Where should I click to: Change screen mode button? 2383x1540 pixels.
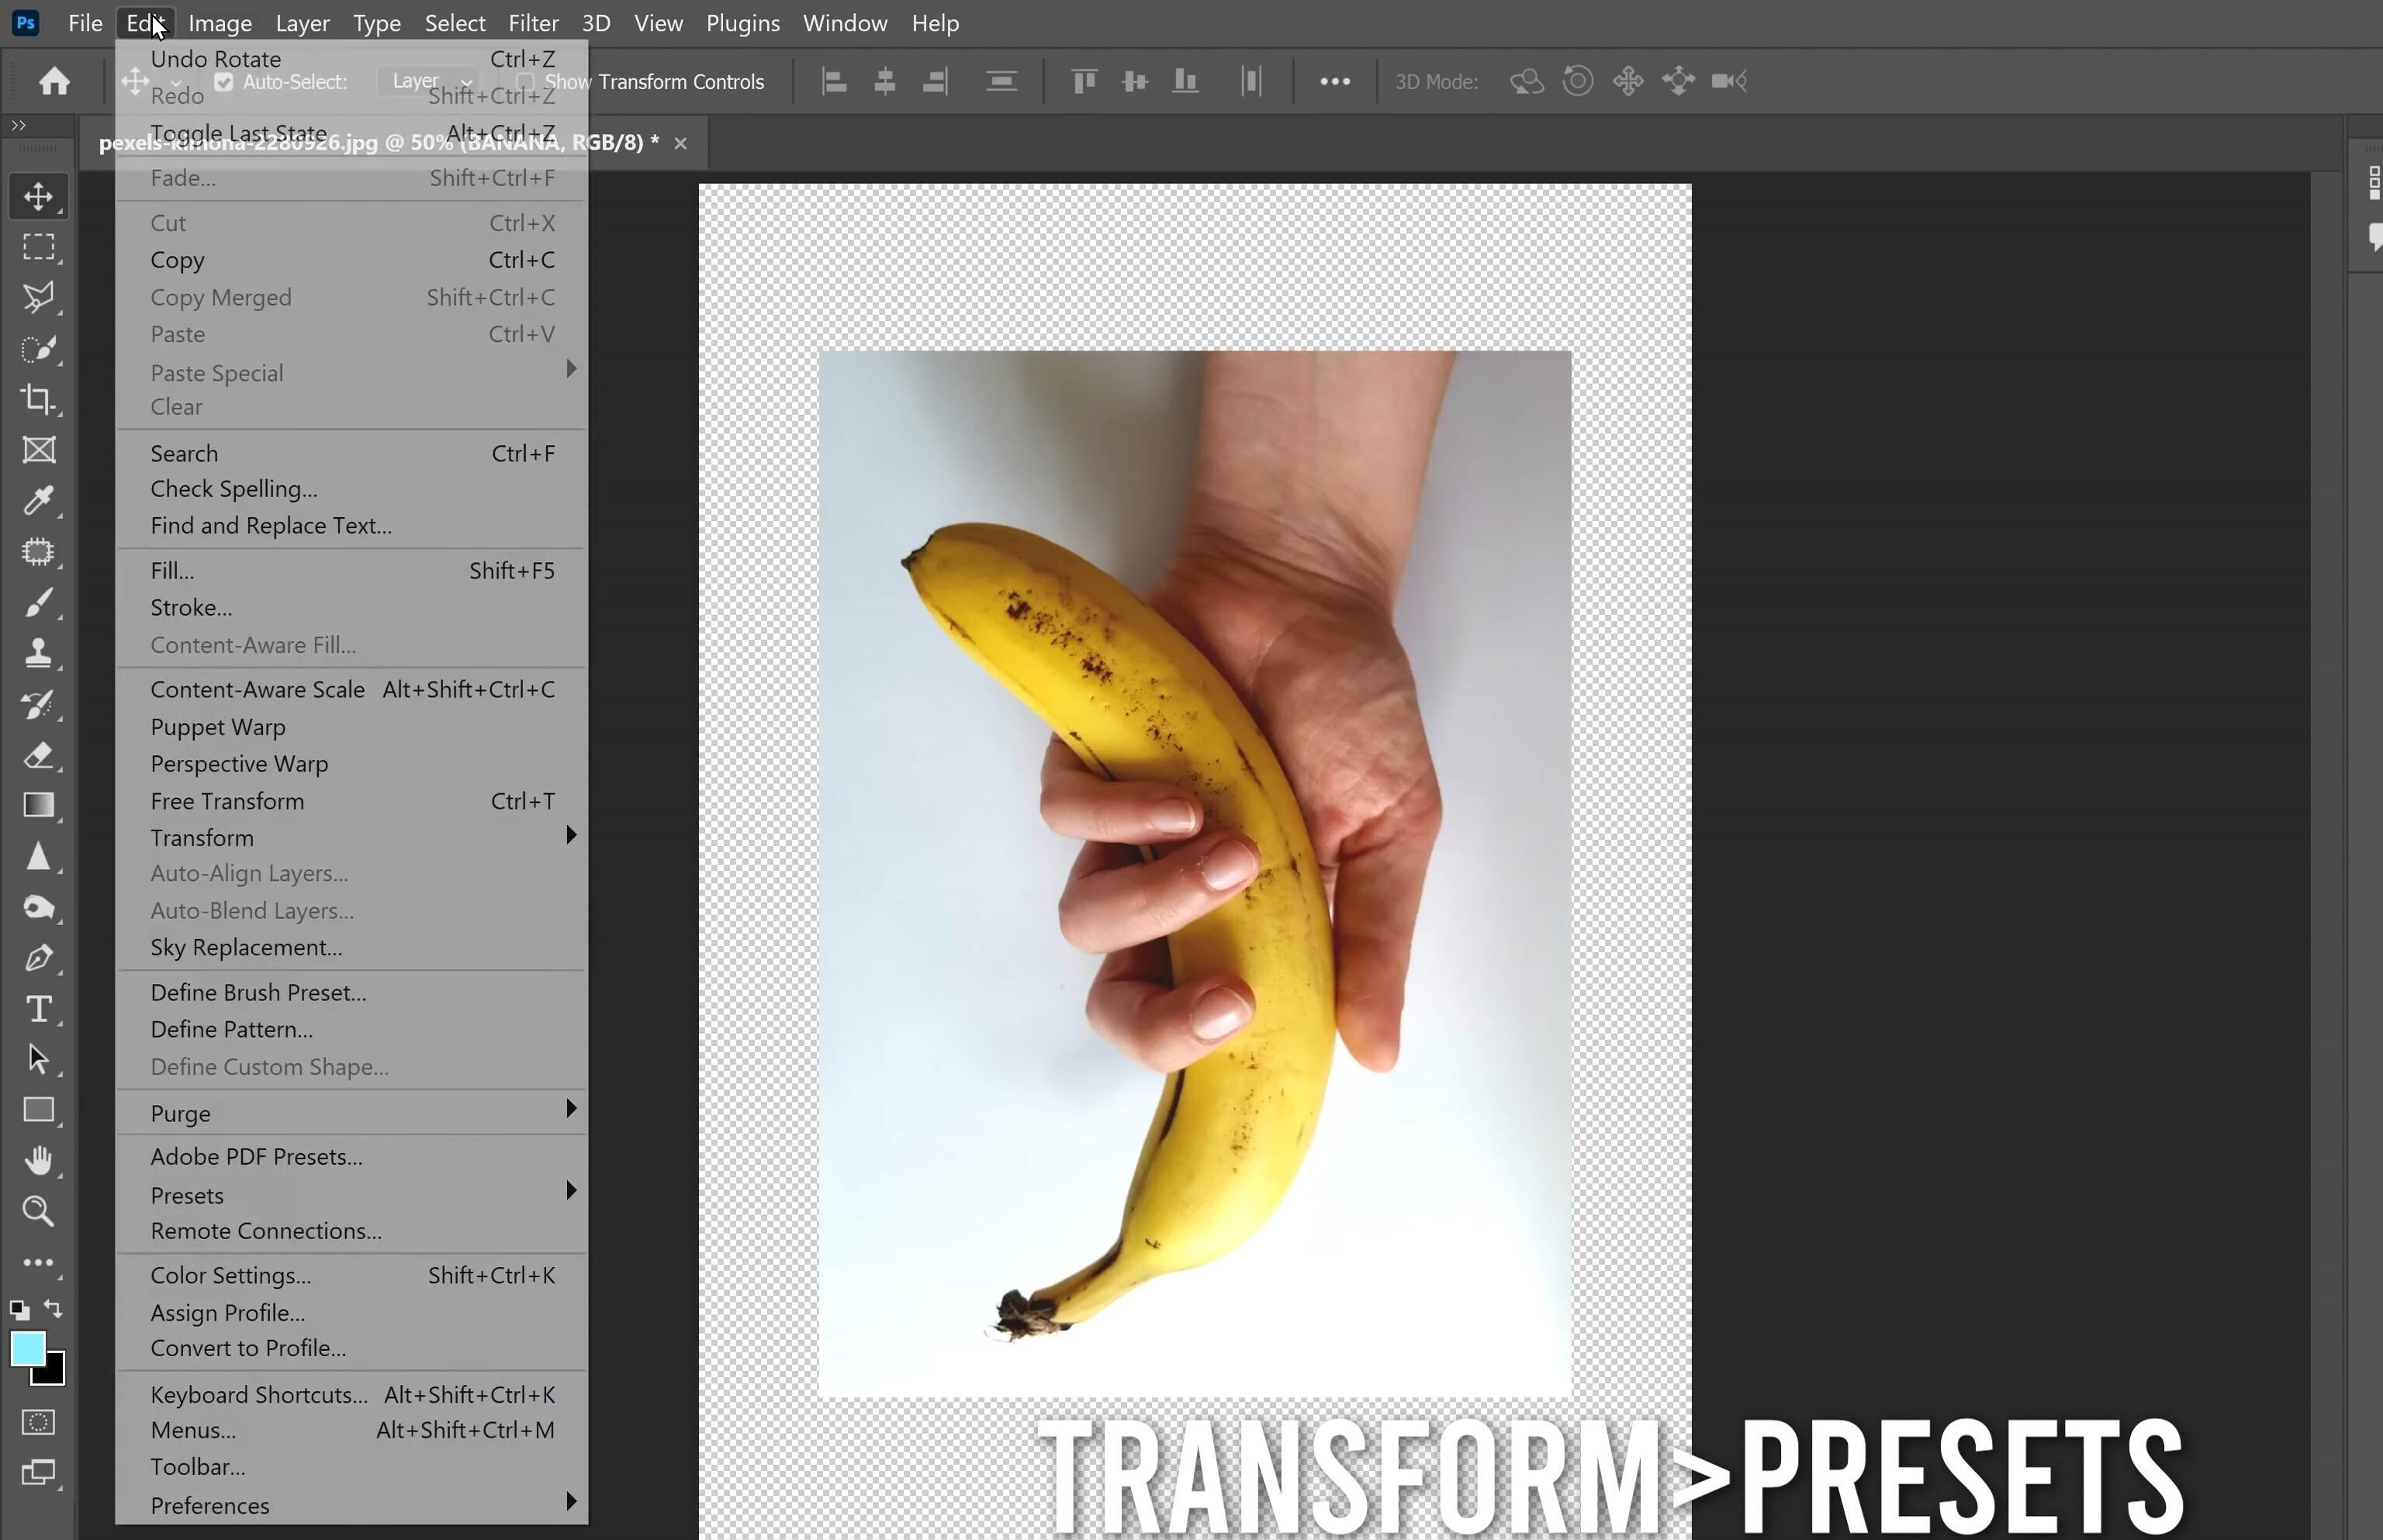tap(38, 1473)
